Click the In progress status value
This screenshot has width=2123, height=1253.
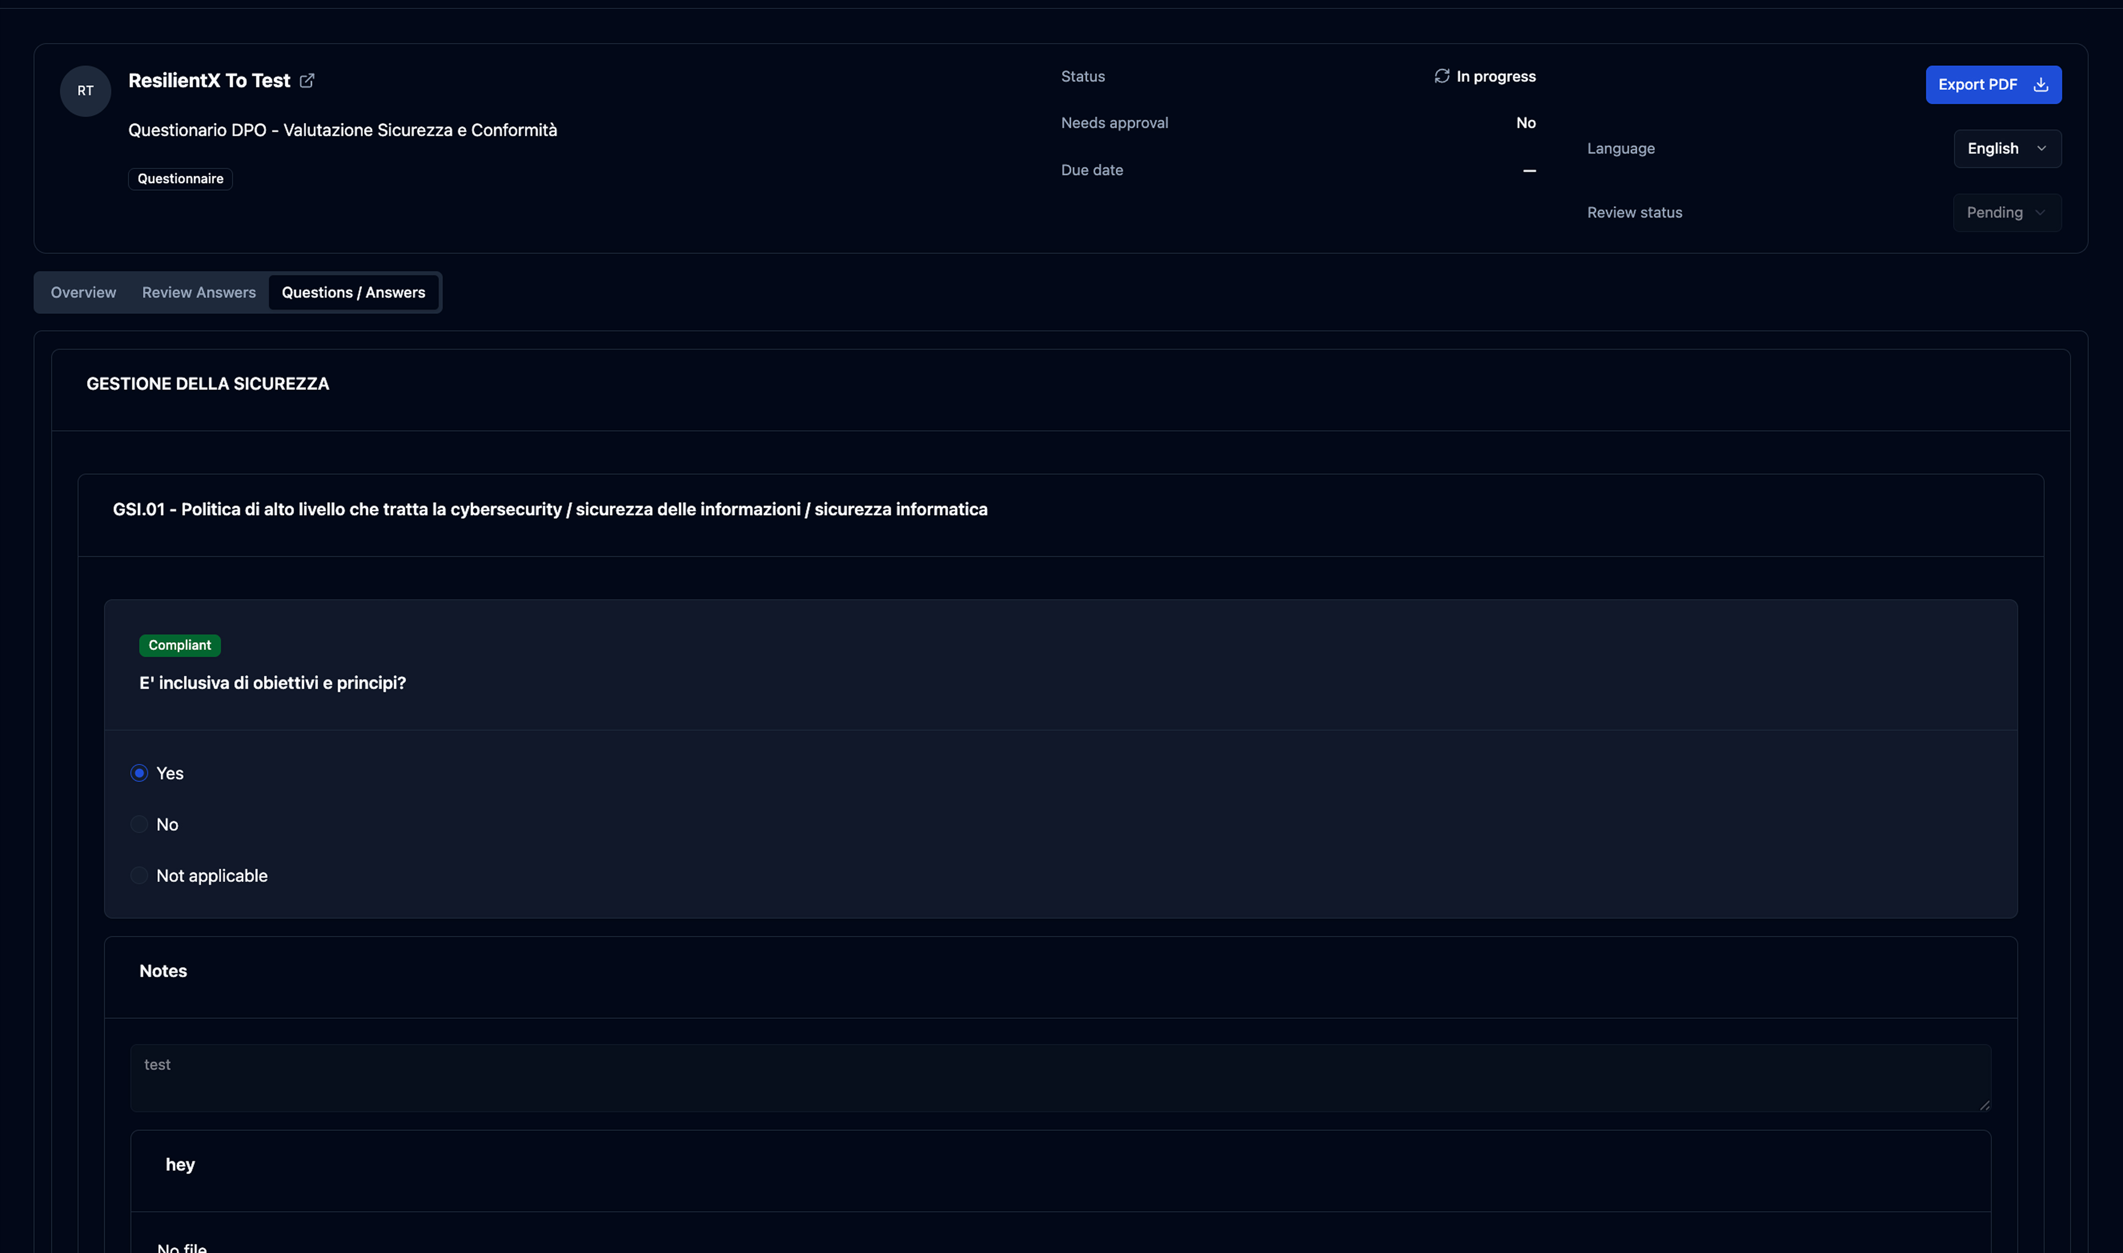(1495, 76)
